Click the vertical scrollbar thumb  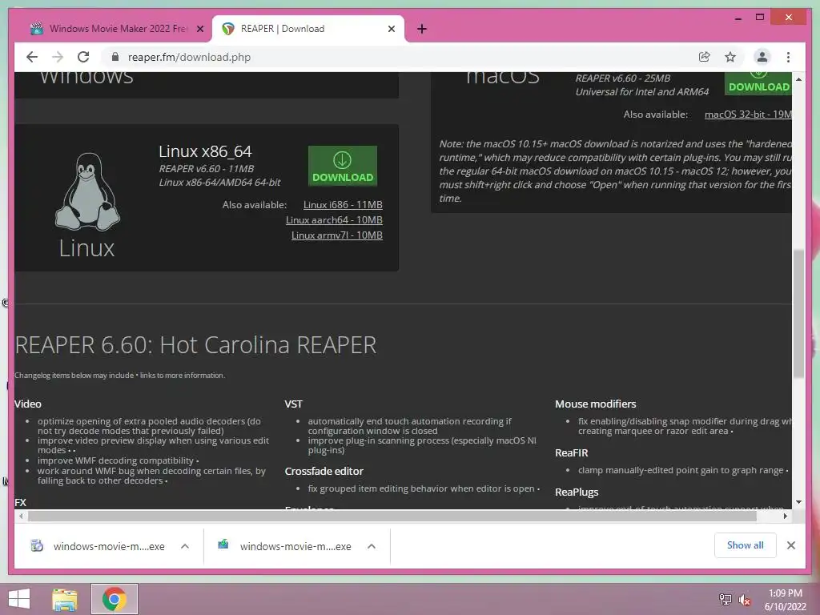pos(798,314)
